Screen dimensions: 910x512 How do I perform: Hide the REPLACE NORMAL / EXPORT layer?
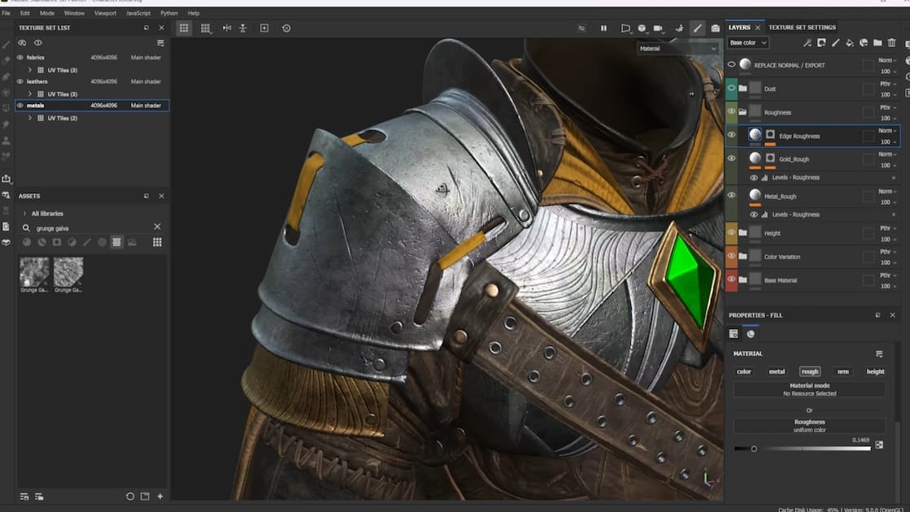click(x=731, y=65)
